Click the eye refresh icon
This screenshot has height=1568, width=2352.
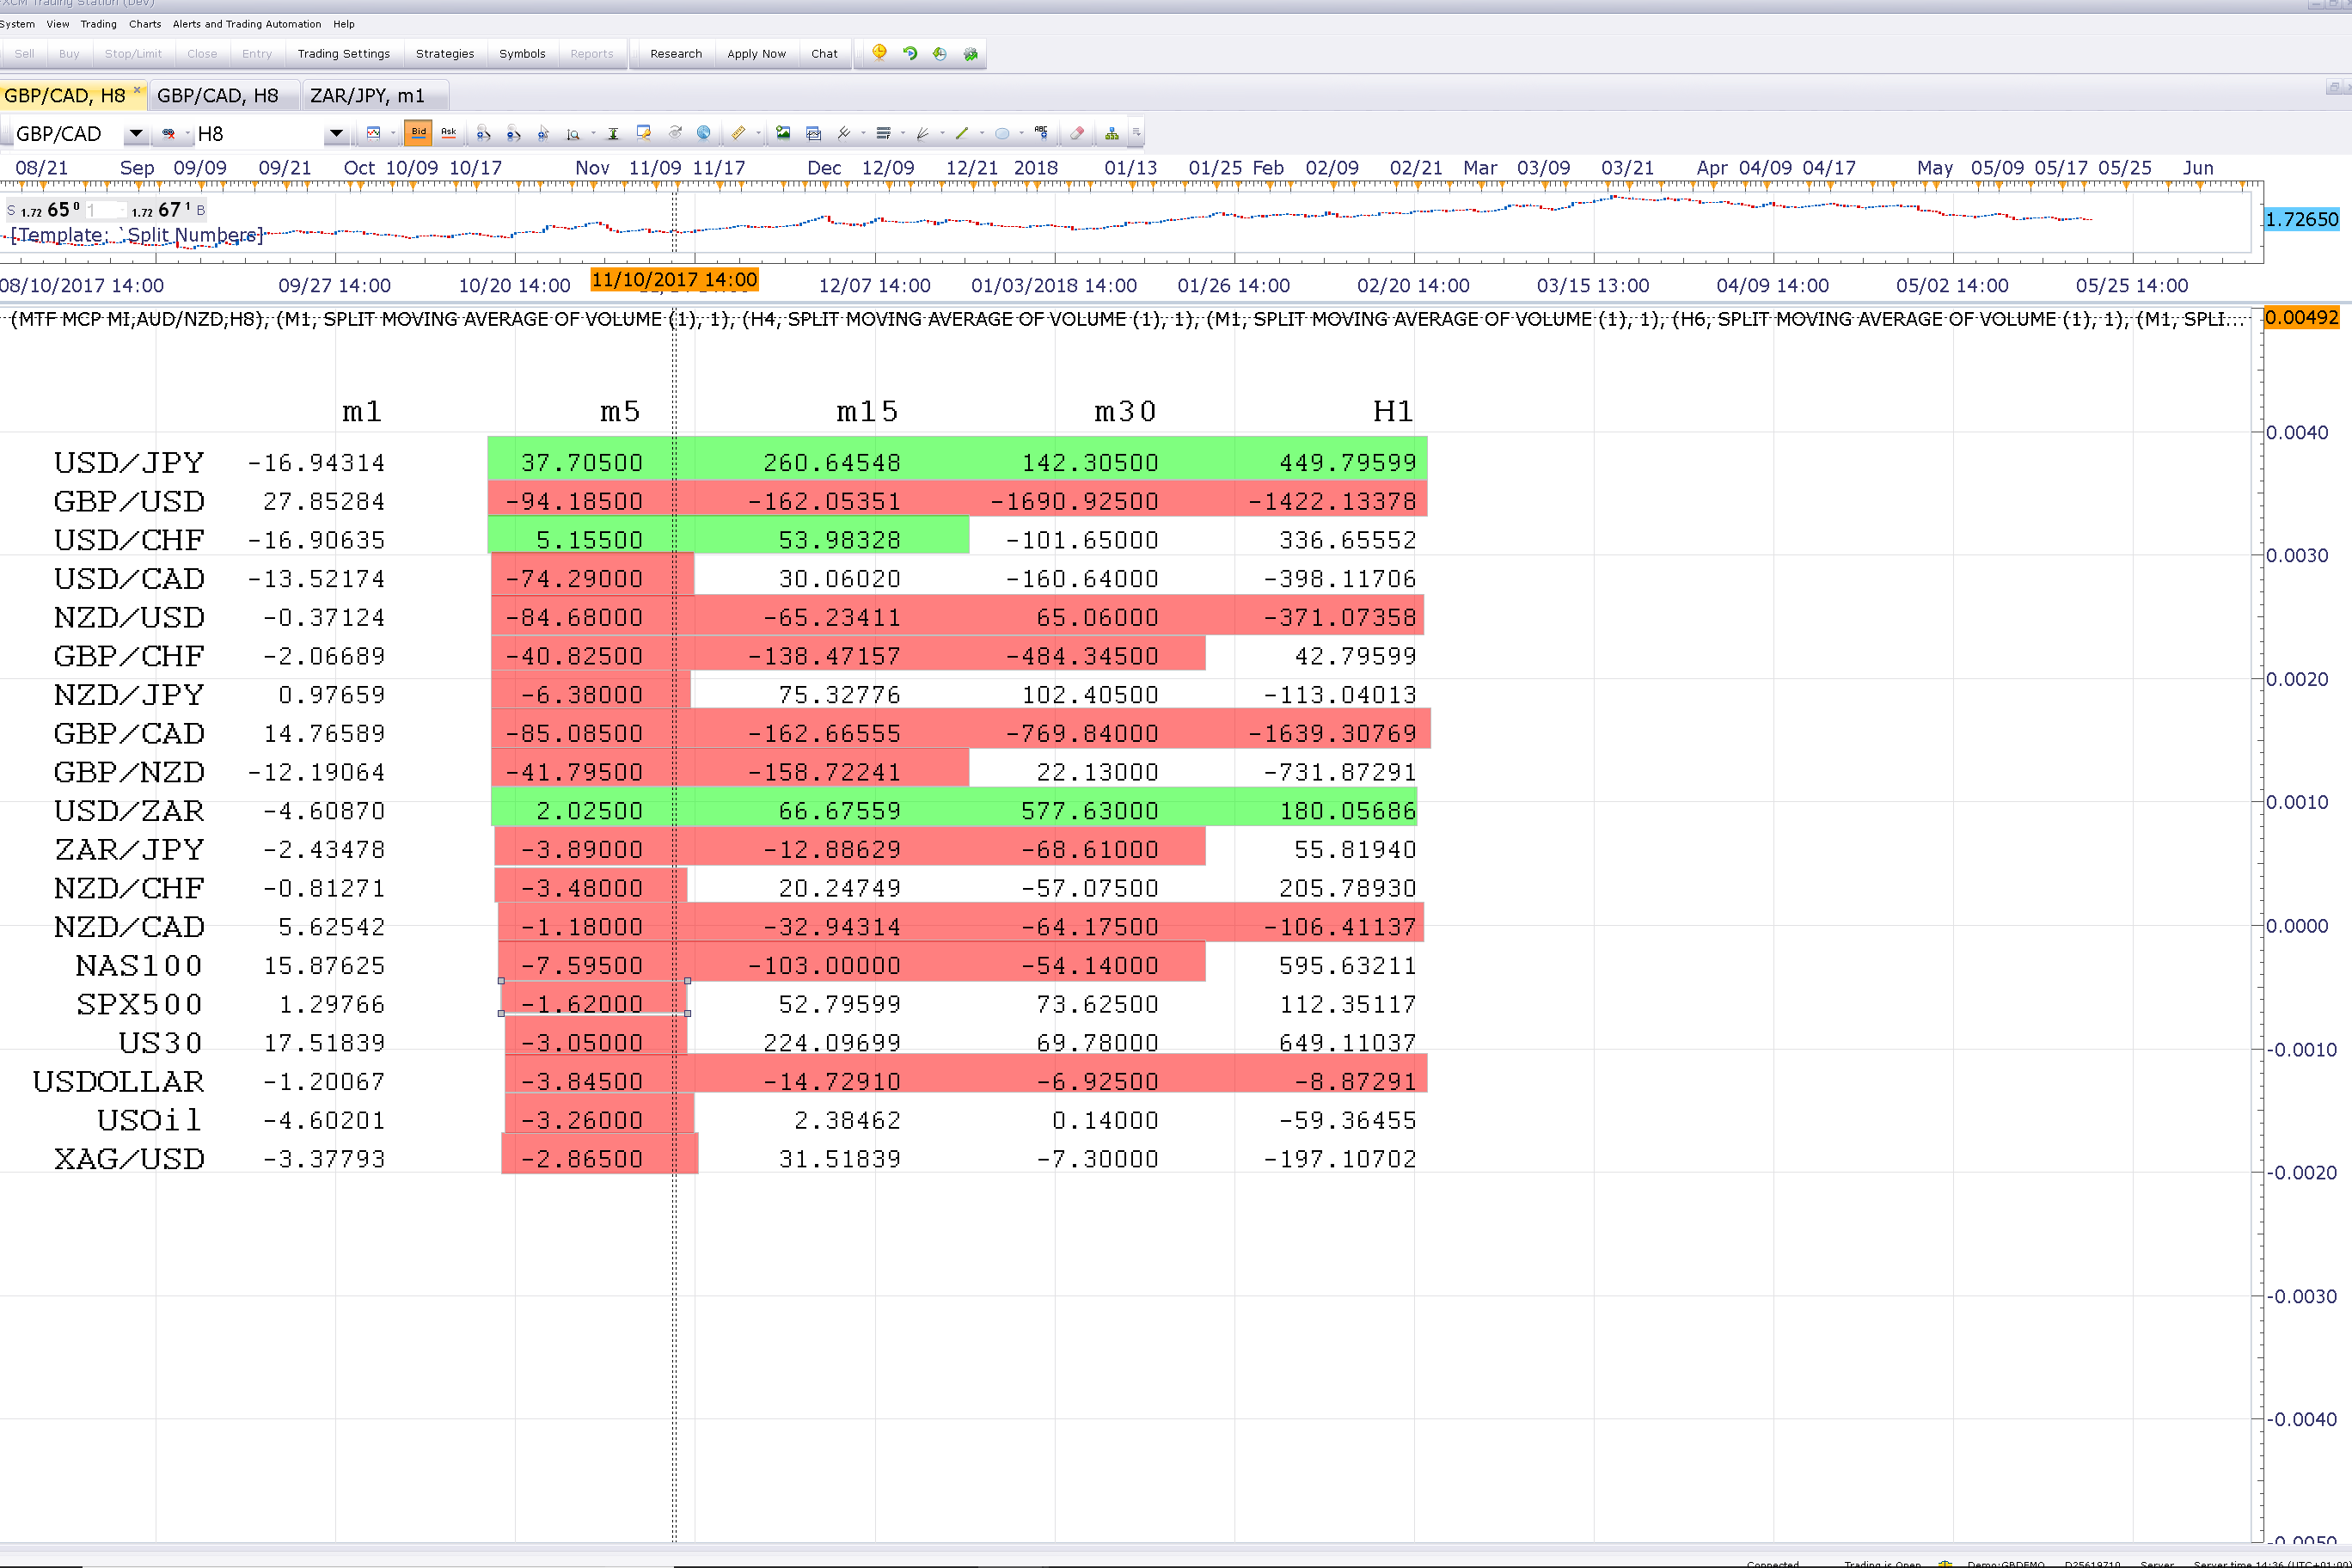click(675, 133)
